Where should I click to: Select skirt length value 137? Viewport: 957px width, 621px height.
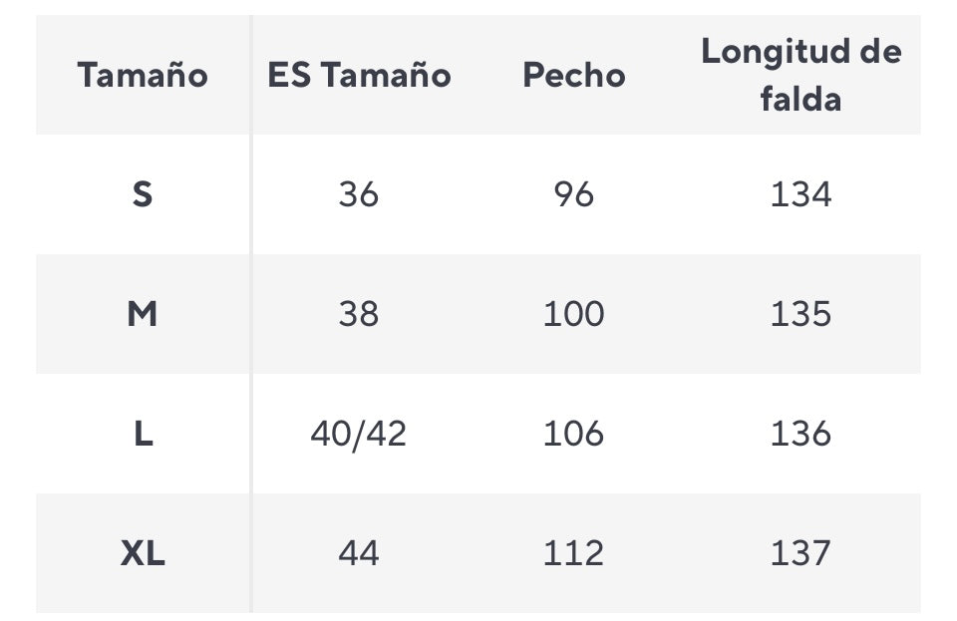tap(800, 553)
